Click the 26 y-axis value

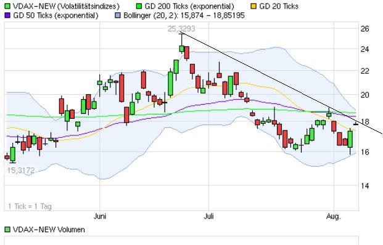coord(365,28)
